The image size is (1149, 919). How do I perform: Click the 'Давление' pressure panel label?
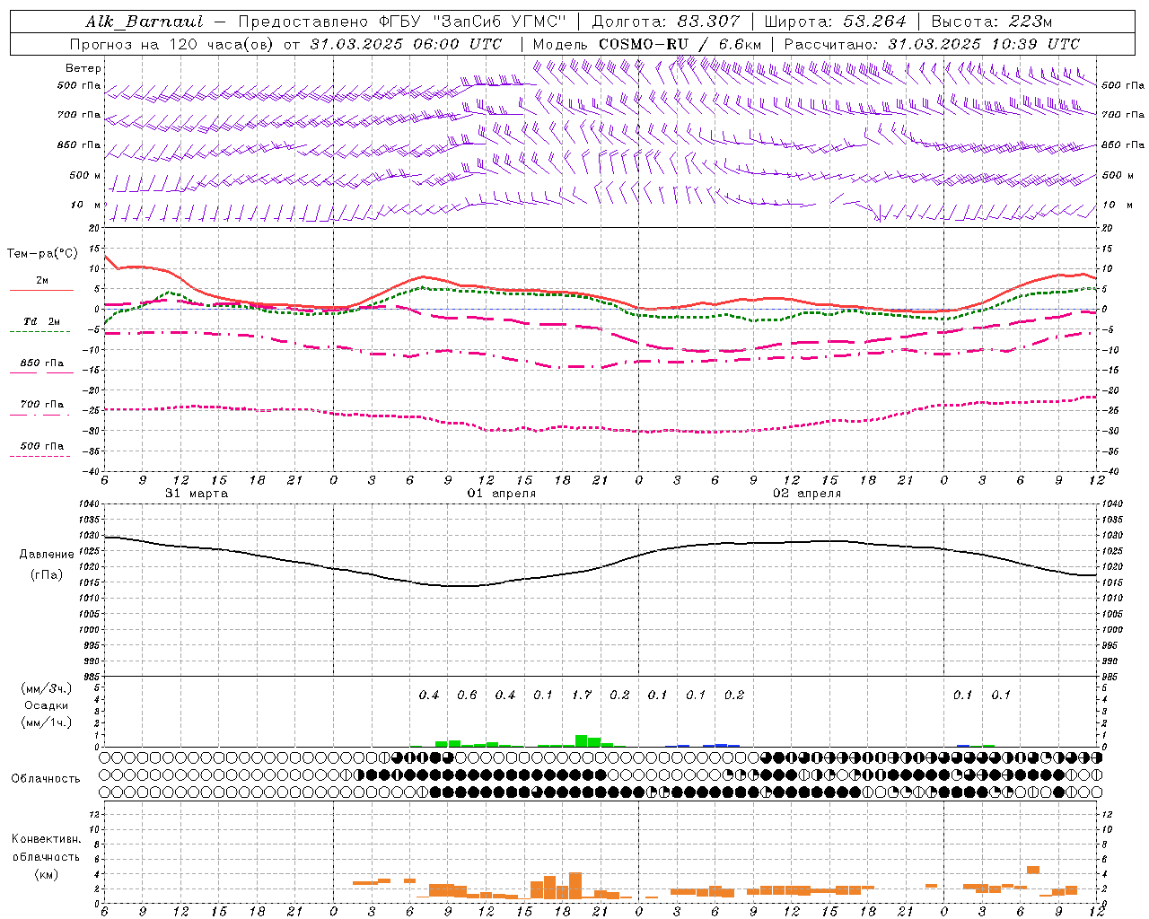47,555
